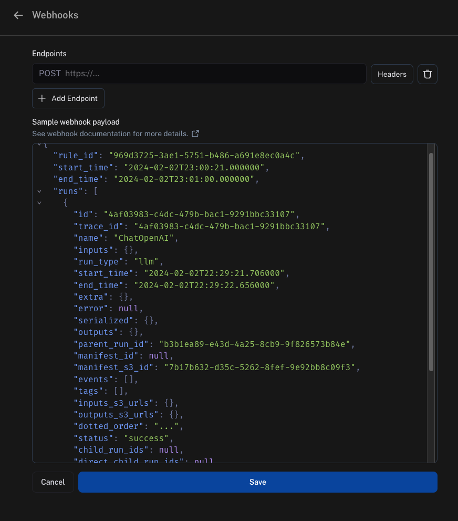Click the plus icon next to Add Endpoint
Viewport: 458px width, 521px height.
[x=41, y=98]
